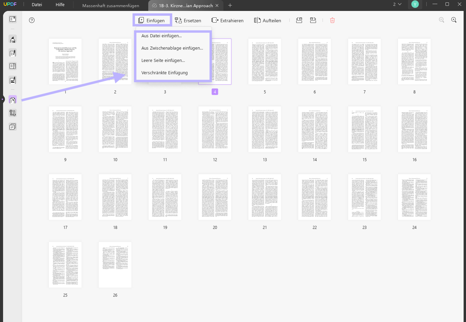Screen dimensions: 466x322
Task: Switch to the 1B-3. Kirzne...ian Approach tab
Action: pos(186,5)
